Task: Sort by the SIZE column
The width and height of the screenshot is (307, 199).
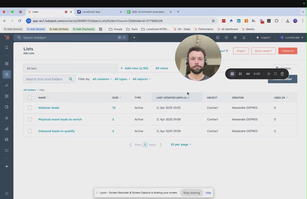Action: [117, 98]
